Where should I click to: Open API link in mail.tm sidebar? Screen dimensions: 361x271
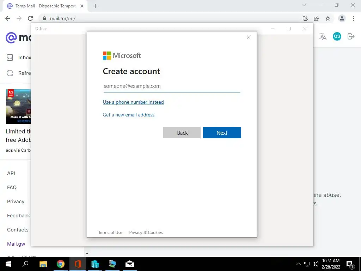11,173
